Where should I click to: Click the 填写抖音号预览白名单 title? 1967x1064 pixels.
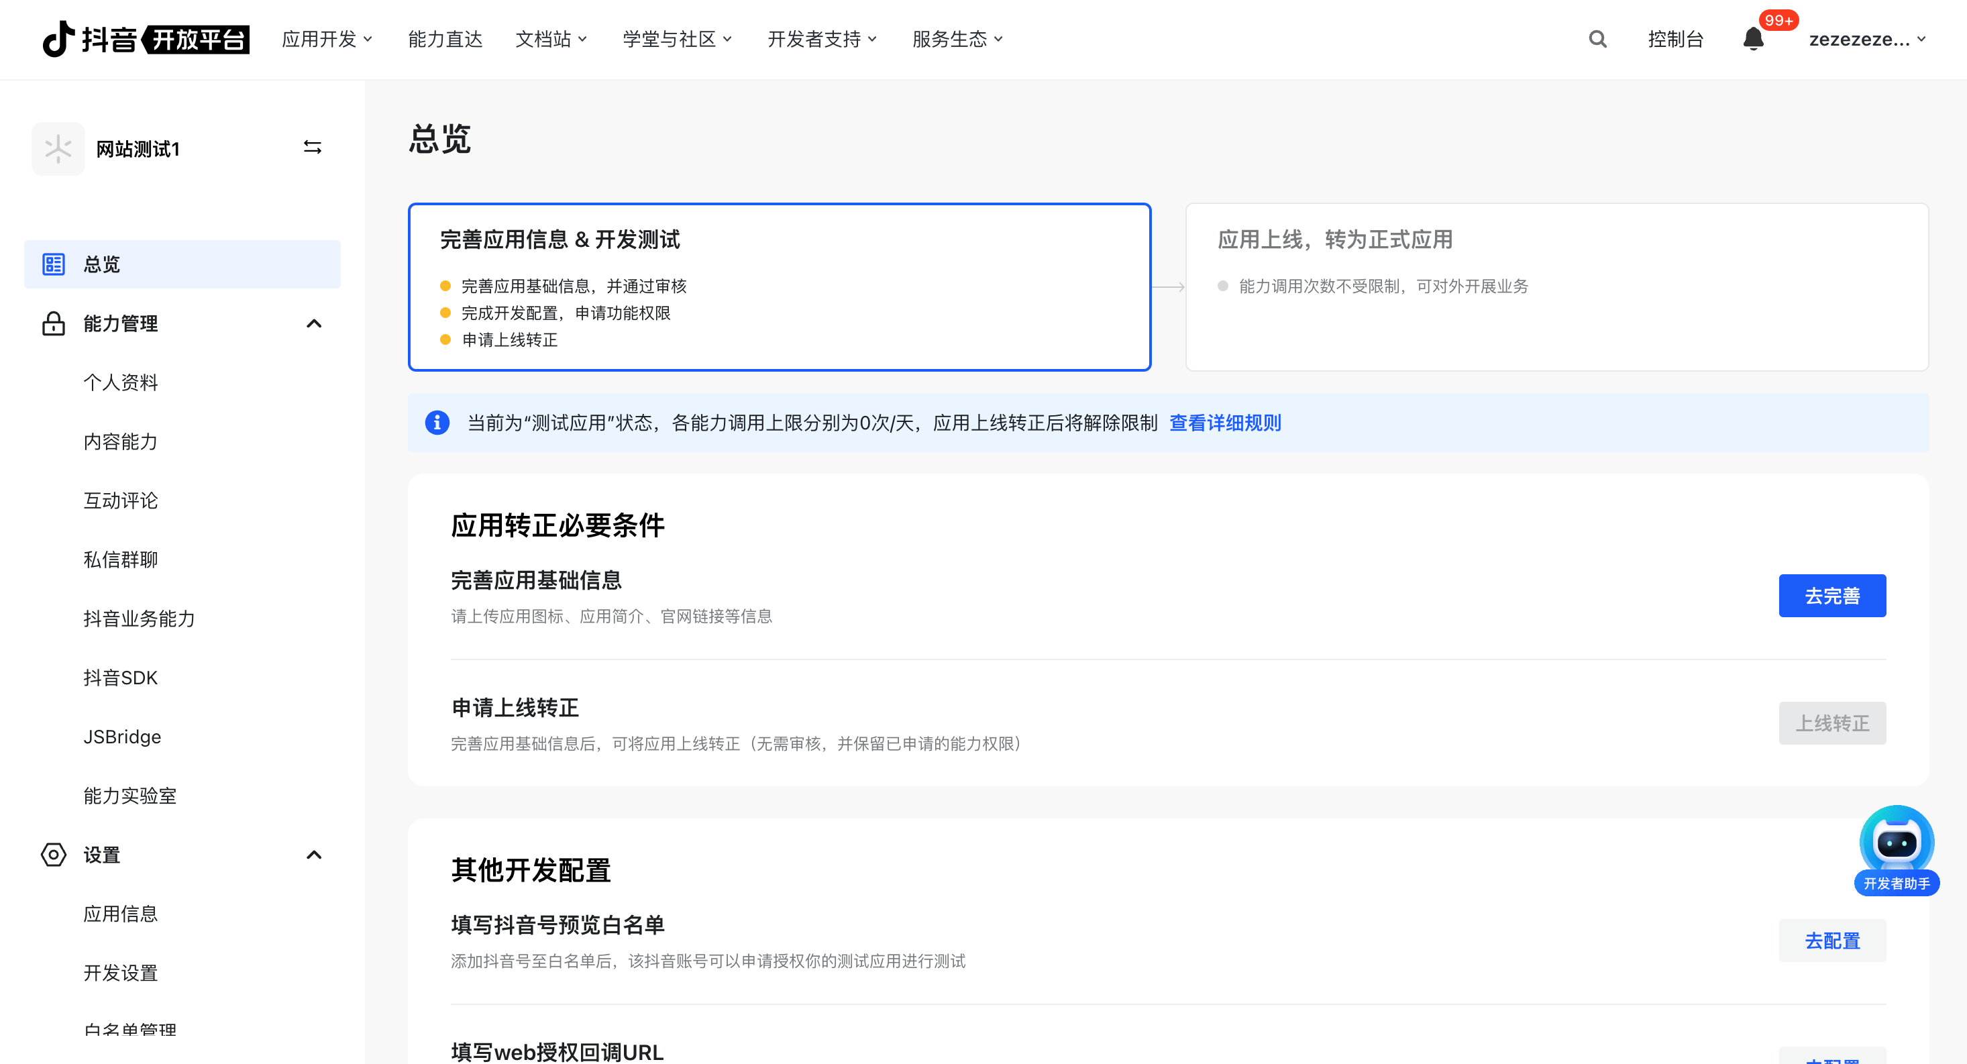pyautogui.click(x=557, y=925)
